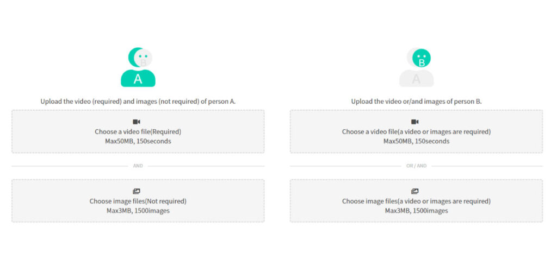The height and width of the screenshot is (278, 557).
Task: Click "Max50MB, 150seconds" under person B's video
Action: coord(416,142)
